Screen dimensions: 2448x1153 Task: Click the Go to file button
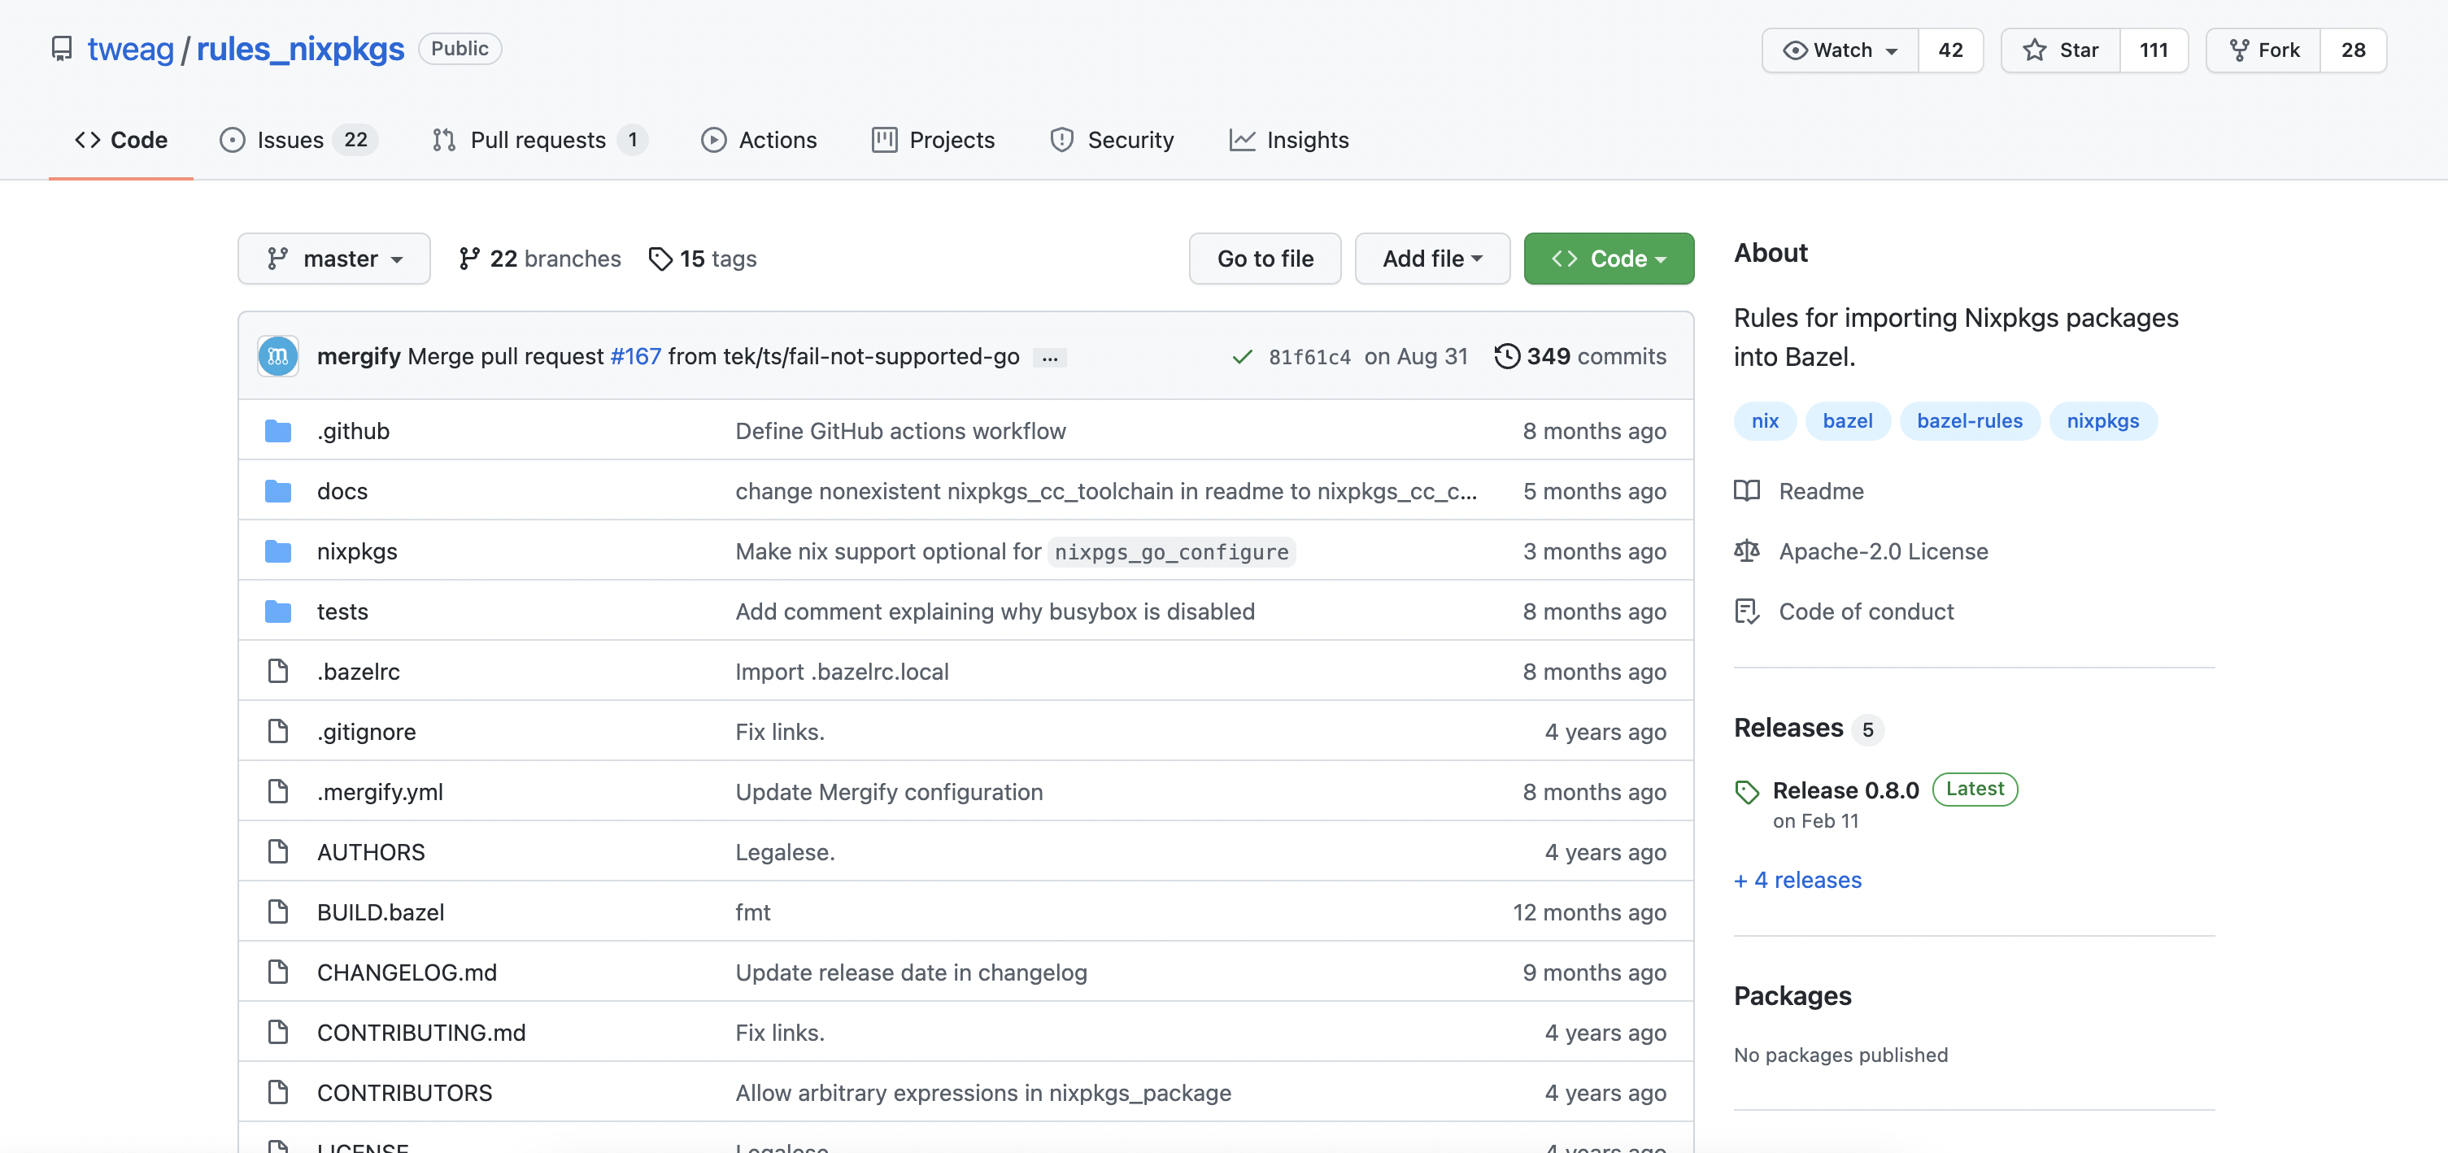[1264, 259]
